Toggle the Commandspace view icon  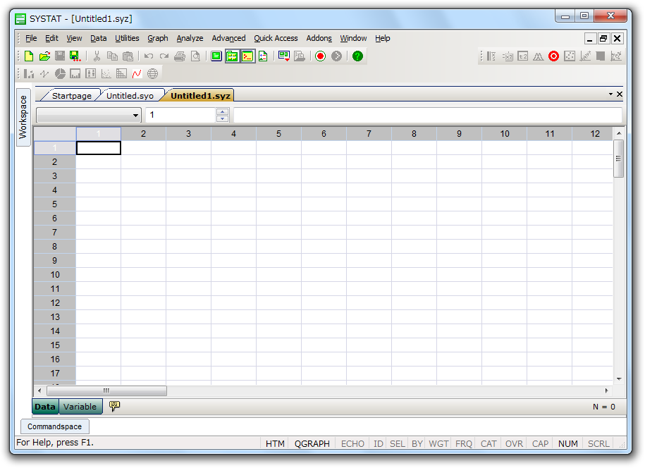click(247, 56)
